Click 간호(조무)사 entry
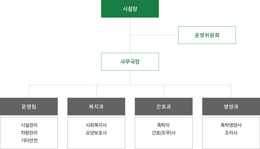This screenshot has height=149, width=260. 164,133
